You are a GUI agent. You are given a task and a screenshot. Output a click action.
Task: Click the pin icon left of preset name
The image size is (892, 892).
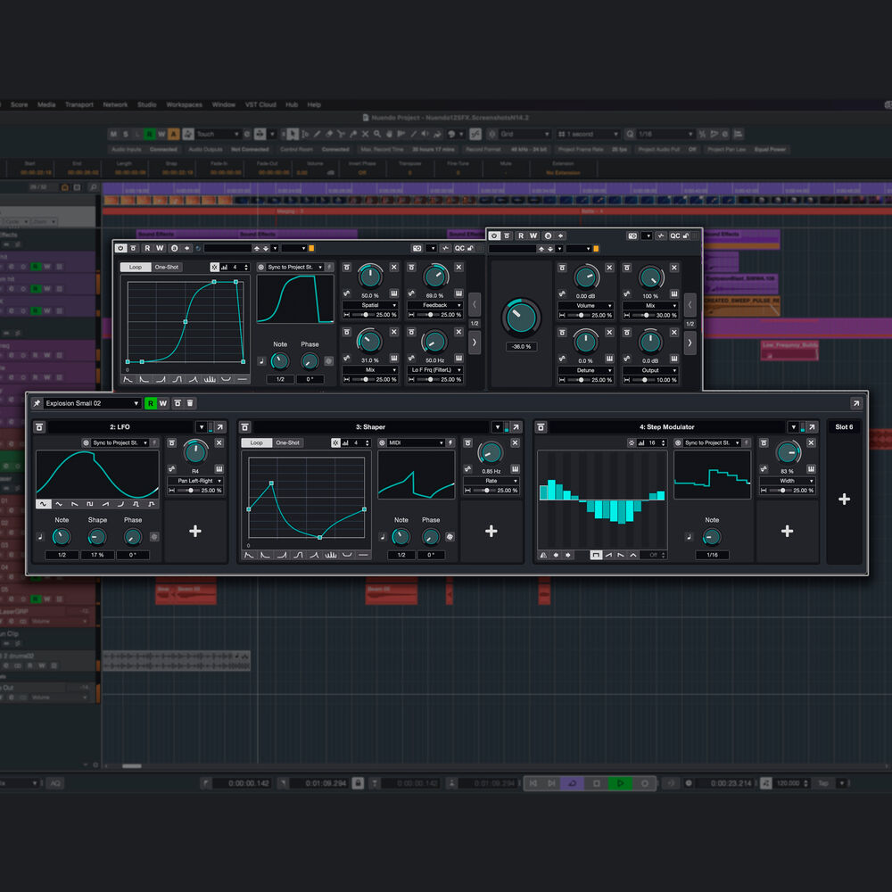click(37, 403)
